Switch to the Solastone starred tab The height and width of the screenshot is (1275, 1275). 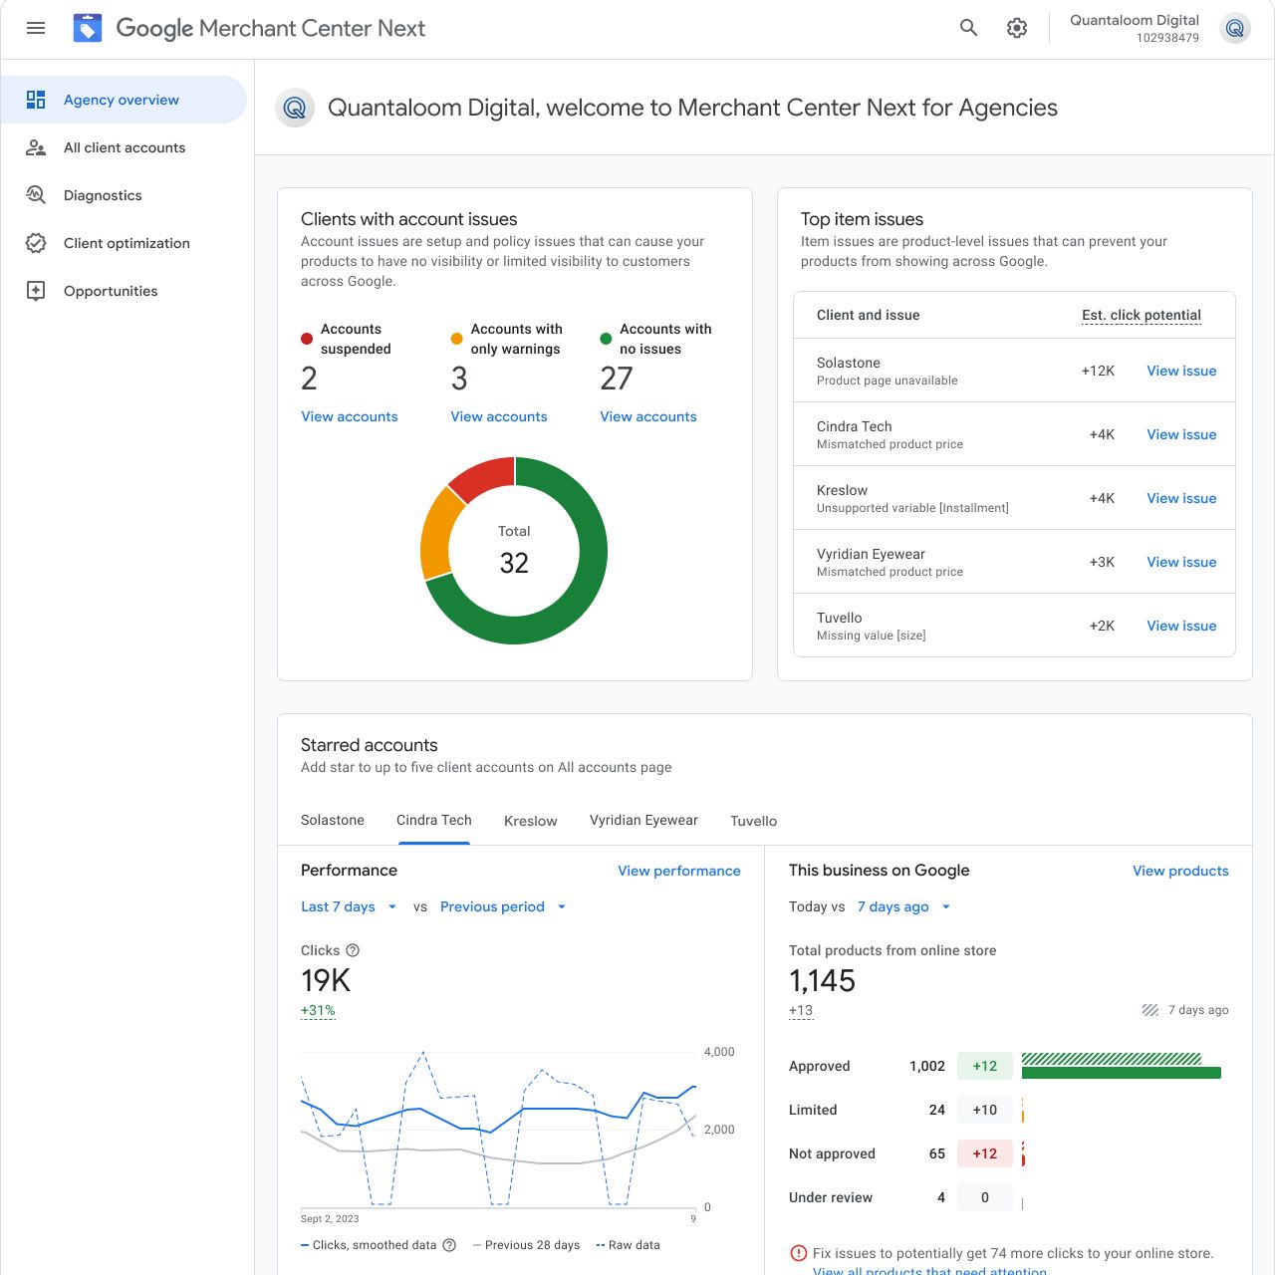coord(333,821)
